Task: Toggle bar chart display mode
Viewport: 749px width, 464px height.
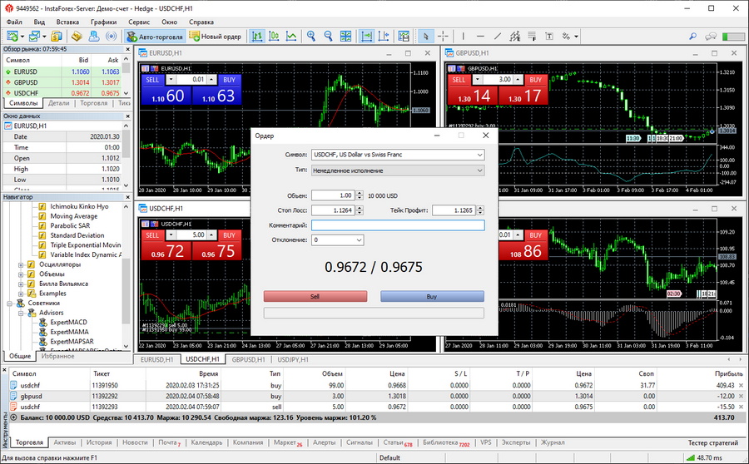Action: click(x=255, y=37)
